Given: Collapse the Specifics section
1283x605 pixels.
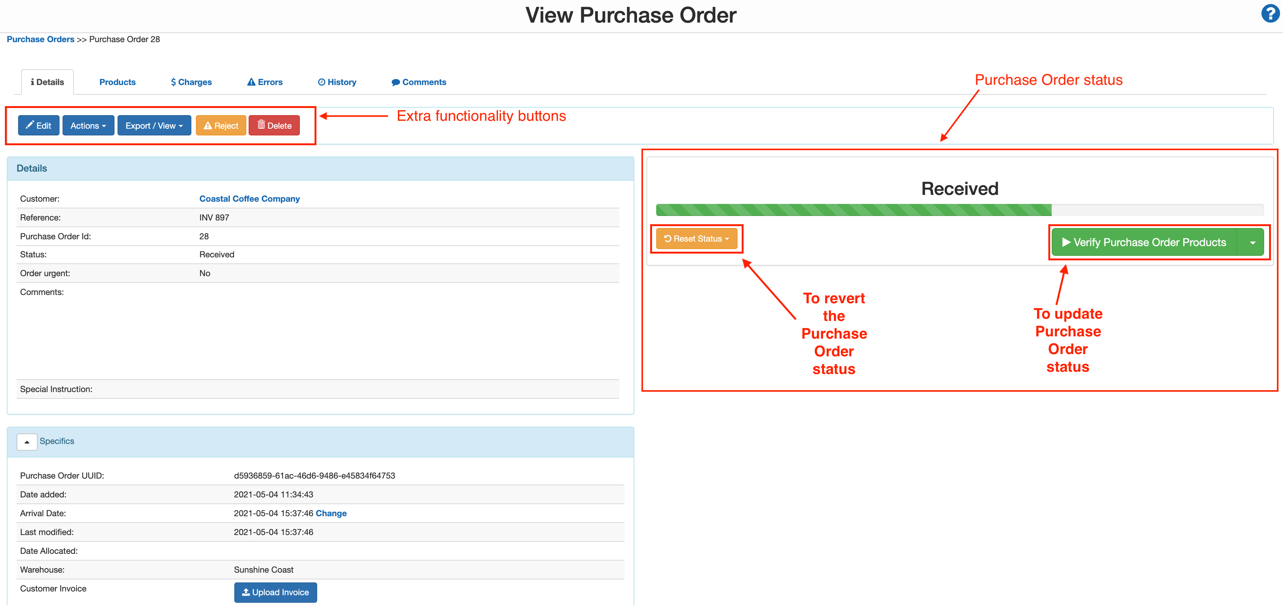Looking at the screenshot, I should click(x=27, y=441).
